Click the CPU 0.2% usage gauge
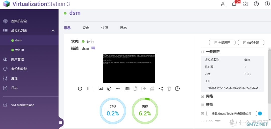 pos(113,111)
